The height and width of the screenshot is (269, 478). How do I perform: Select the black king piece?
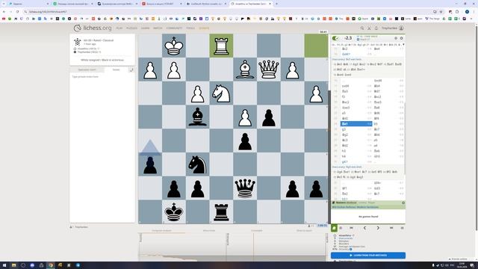coord(174,212)
